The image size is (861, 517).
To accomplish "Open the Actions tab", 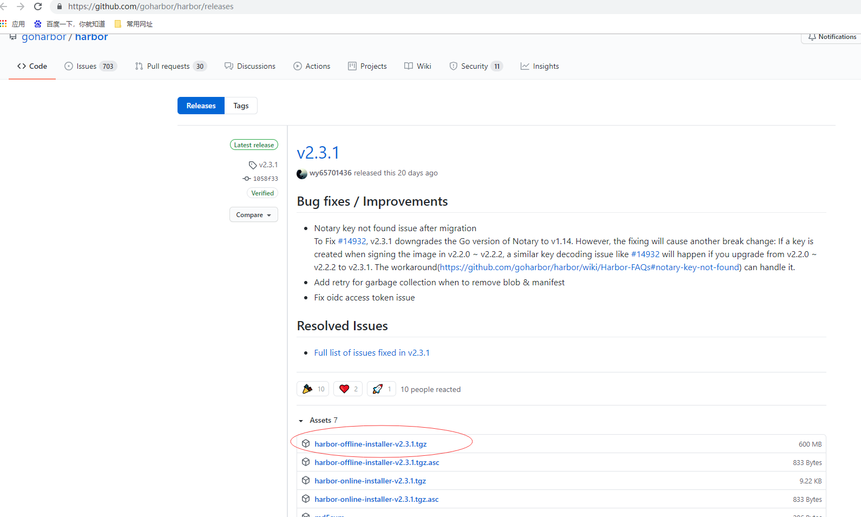I will click(312, 66).
